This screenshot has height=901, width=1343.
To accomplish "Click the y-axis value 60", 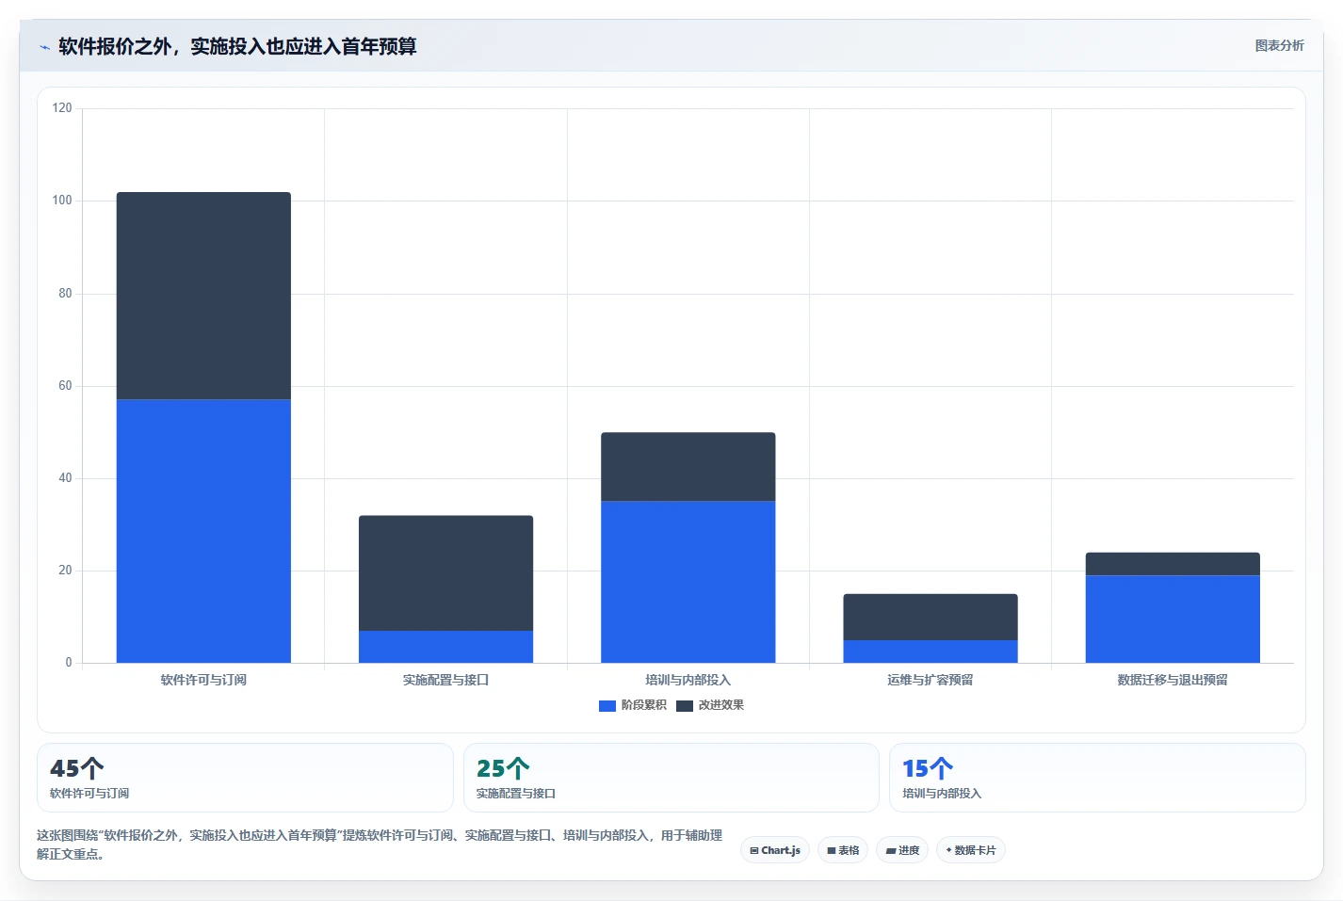I will coord(65,386).
